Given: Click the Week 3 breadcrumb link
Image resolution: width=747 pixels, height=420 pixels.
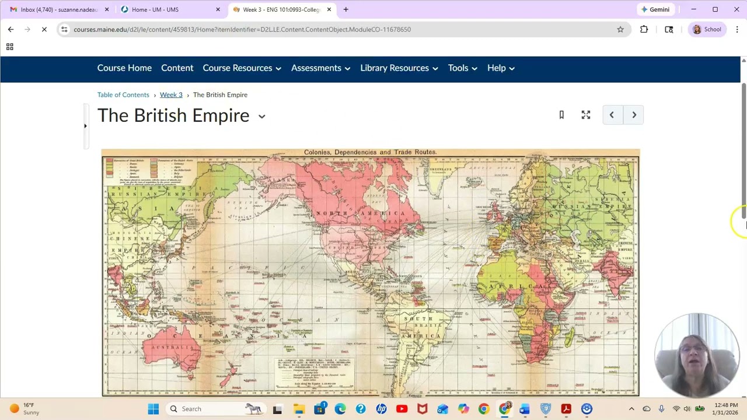Looking at the screenshot, I should click(x=171, y=94).
